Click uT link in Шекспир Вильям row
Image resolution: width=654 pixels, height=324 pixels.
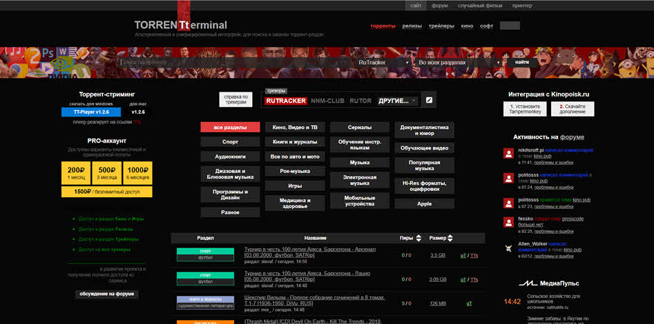(469, 303)
